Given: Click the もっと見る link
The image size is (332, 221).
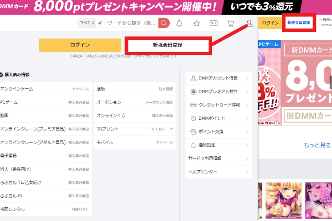Looking at the screenshot, I should point(317,145).
